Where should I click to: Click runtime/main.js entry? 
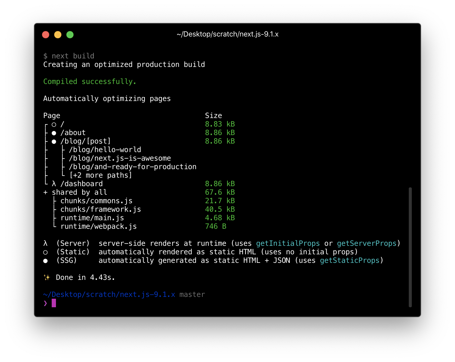(x=92, y=218)
